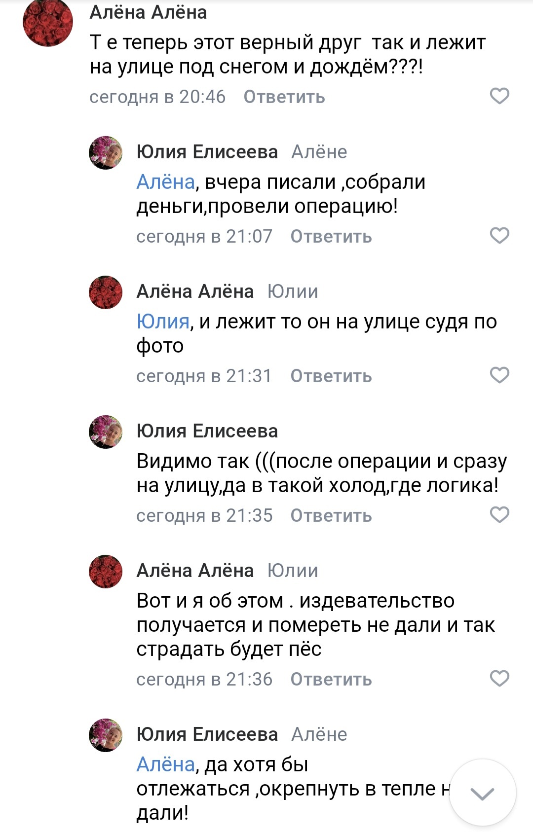Viewport: 533px width, 832px height.
Task: Open the blue Алёна mention in last reply
Action: (x=166, y=764)
